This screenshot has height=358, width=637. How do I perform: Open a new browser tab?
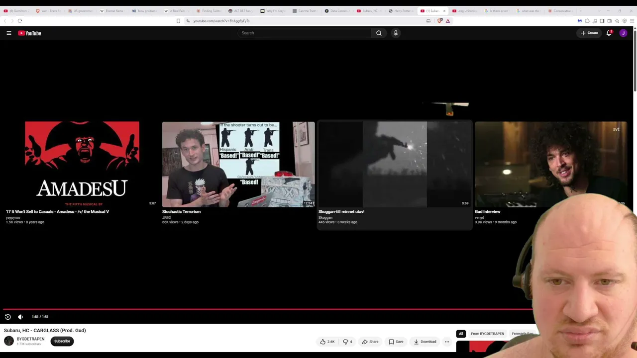(x=580, y=11)
